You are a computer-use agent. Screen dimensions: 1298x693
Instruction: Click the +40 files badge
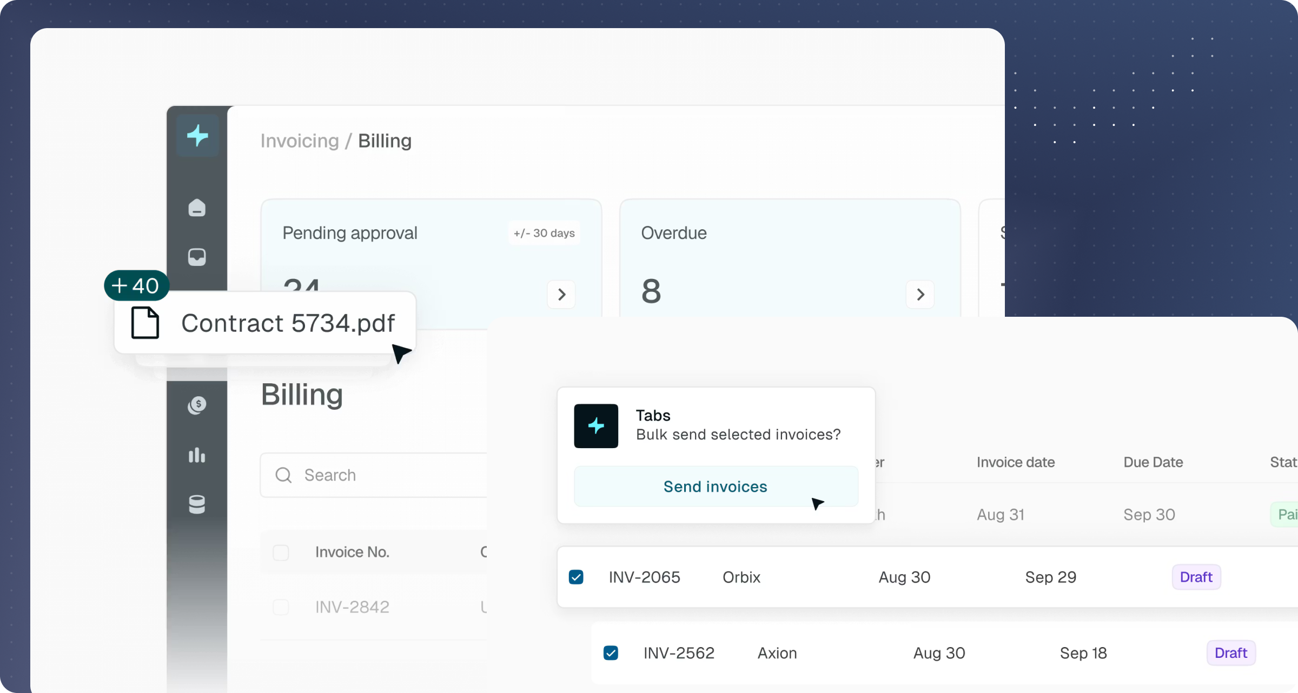click(x=136, y=285)
